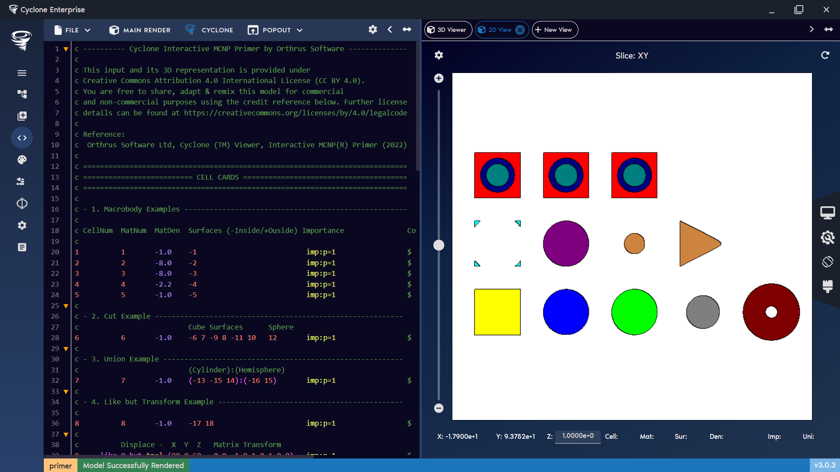Open the notes panel icon
The image size is (840, 472).
pos(21,247)
